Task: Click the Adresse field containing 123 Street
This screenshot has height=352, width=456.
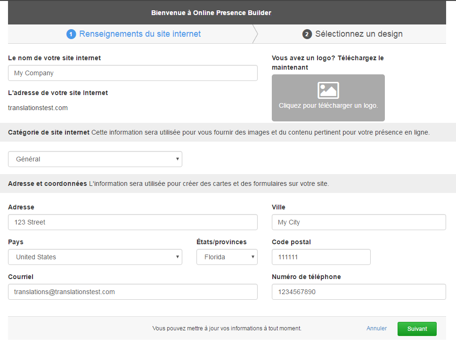Action: [133, 222]
